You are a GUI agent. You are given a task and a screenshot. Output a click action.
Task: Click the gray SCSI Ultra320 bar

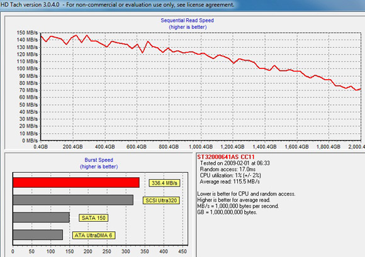coord(73,200)
